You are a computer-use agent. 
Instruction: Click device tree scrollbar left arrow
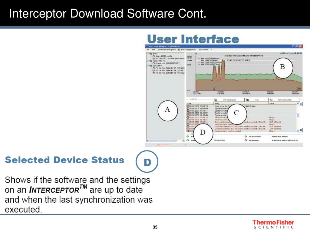coord(147,141)
